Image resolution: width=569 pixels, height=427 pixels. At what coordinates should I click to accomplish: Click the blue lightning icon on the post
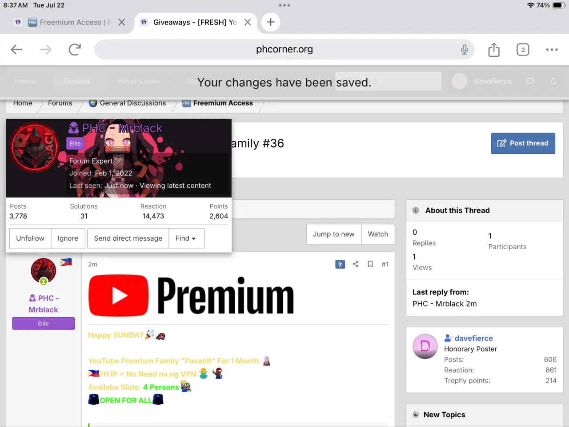tap(340, 264)
